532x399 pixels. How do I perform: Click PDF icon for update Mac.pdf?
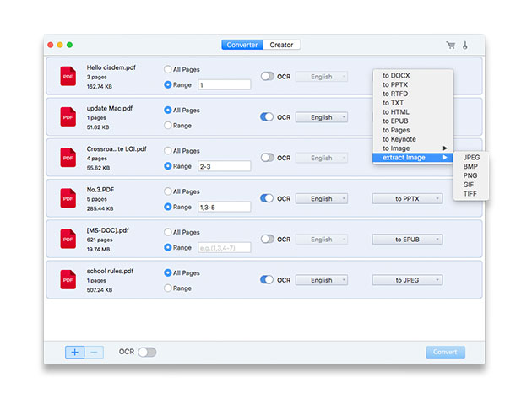(x=68, y=116)
